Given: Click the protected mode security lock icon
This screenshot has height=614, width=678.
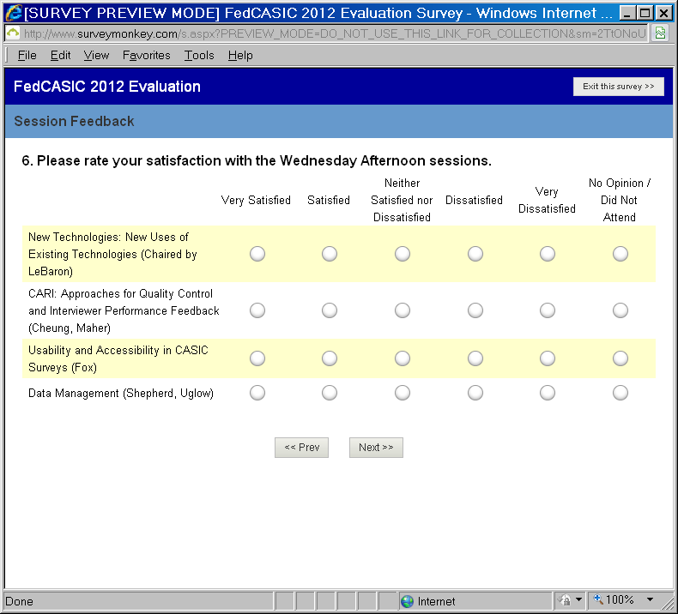Looking at the screenshot, I should pyautogui.click(x=566, y=600).
